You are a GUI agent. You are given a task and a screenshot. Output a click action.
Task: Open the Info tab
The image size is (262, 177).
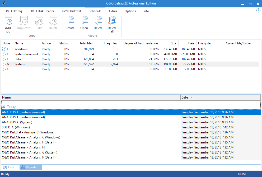[x=146, y=11]
